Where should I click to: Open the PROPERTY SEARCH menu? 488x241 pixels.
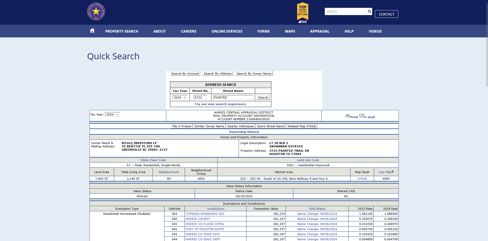(122, 31)
